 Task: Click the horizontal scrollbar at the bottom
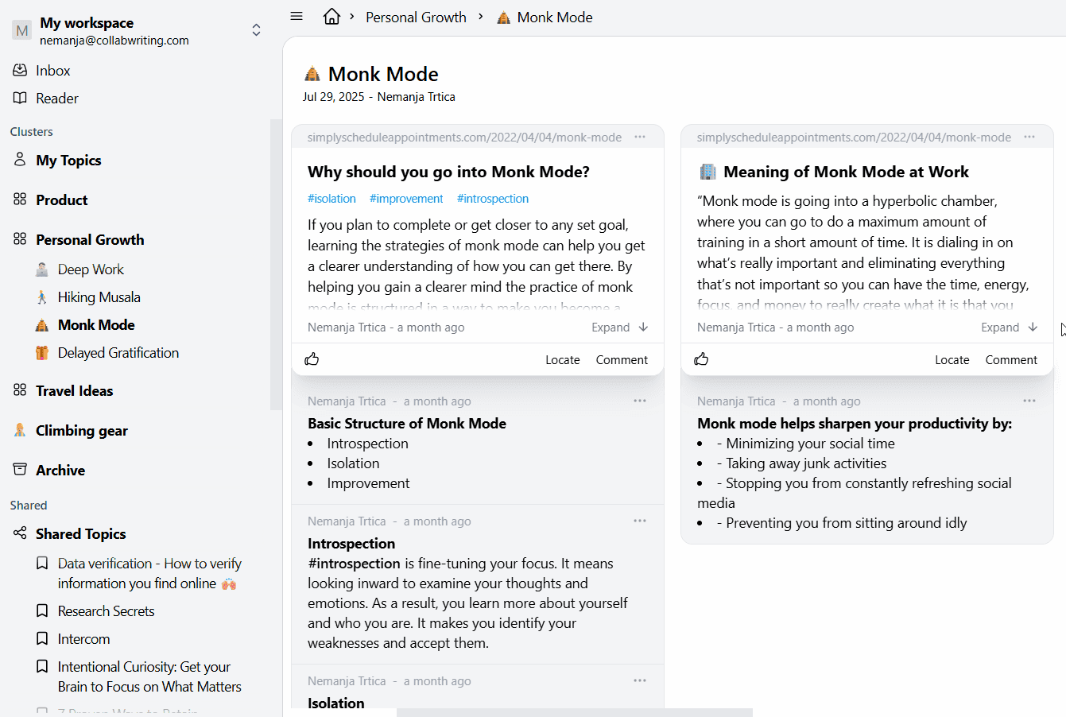pyautogui.click(x=574, y=712)
